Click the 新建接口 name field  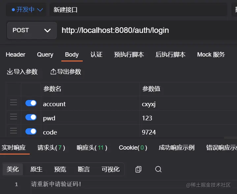(x=138, y=10)
